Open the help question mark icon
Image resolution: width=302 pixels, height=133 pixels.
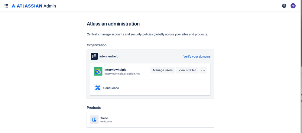(x=284, y=6)
